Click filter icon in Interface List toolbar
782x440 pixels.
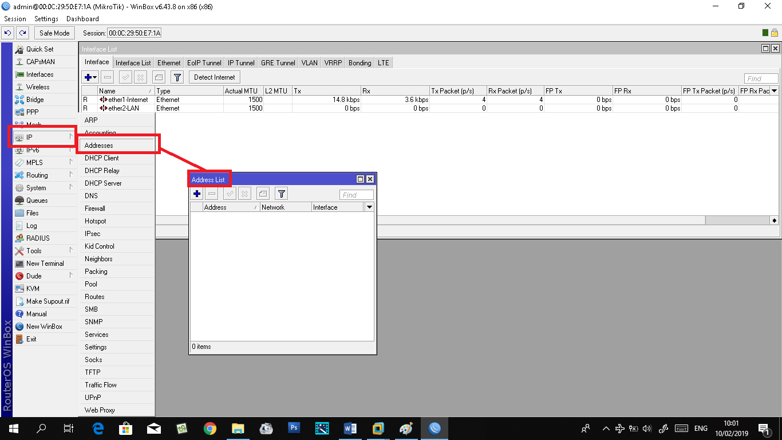coord(177,77)
